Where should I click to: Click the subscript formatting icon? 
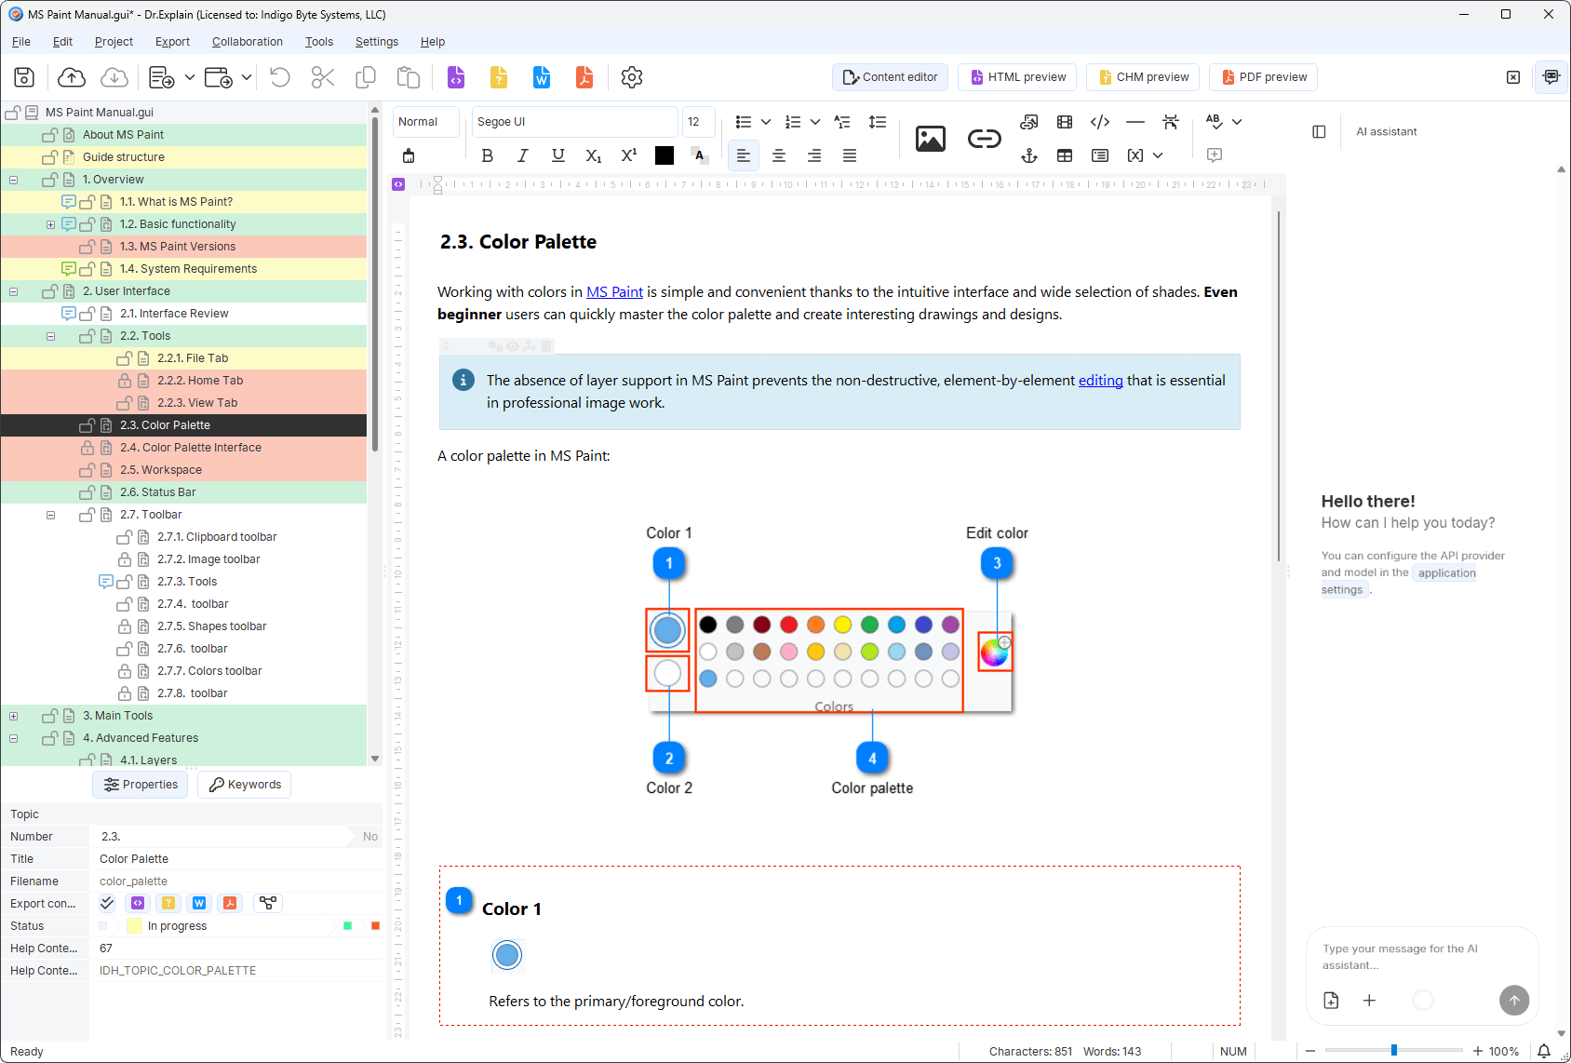[594, 155]
